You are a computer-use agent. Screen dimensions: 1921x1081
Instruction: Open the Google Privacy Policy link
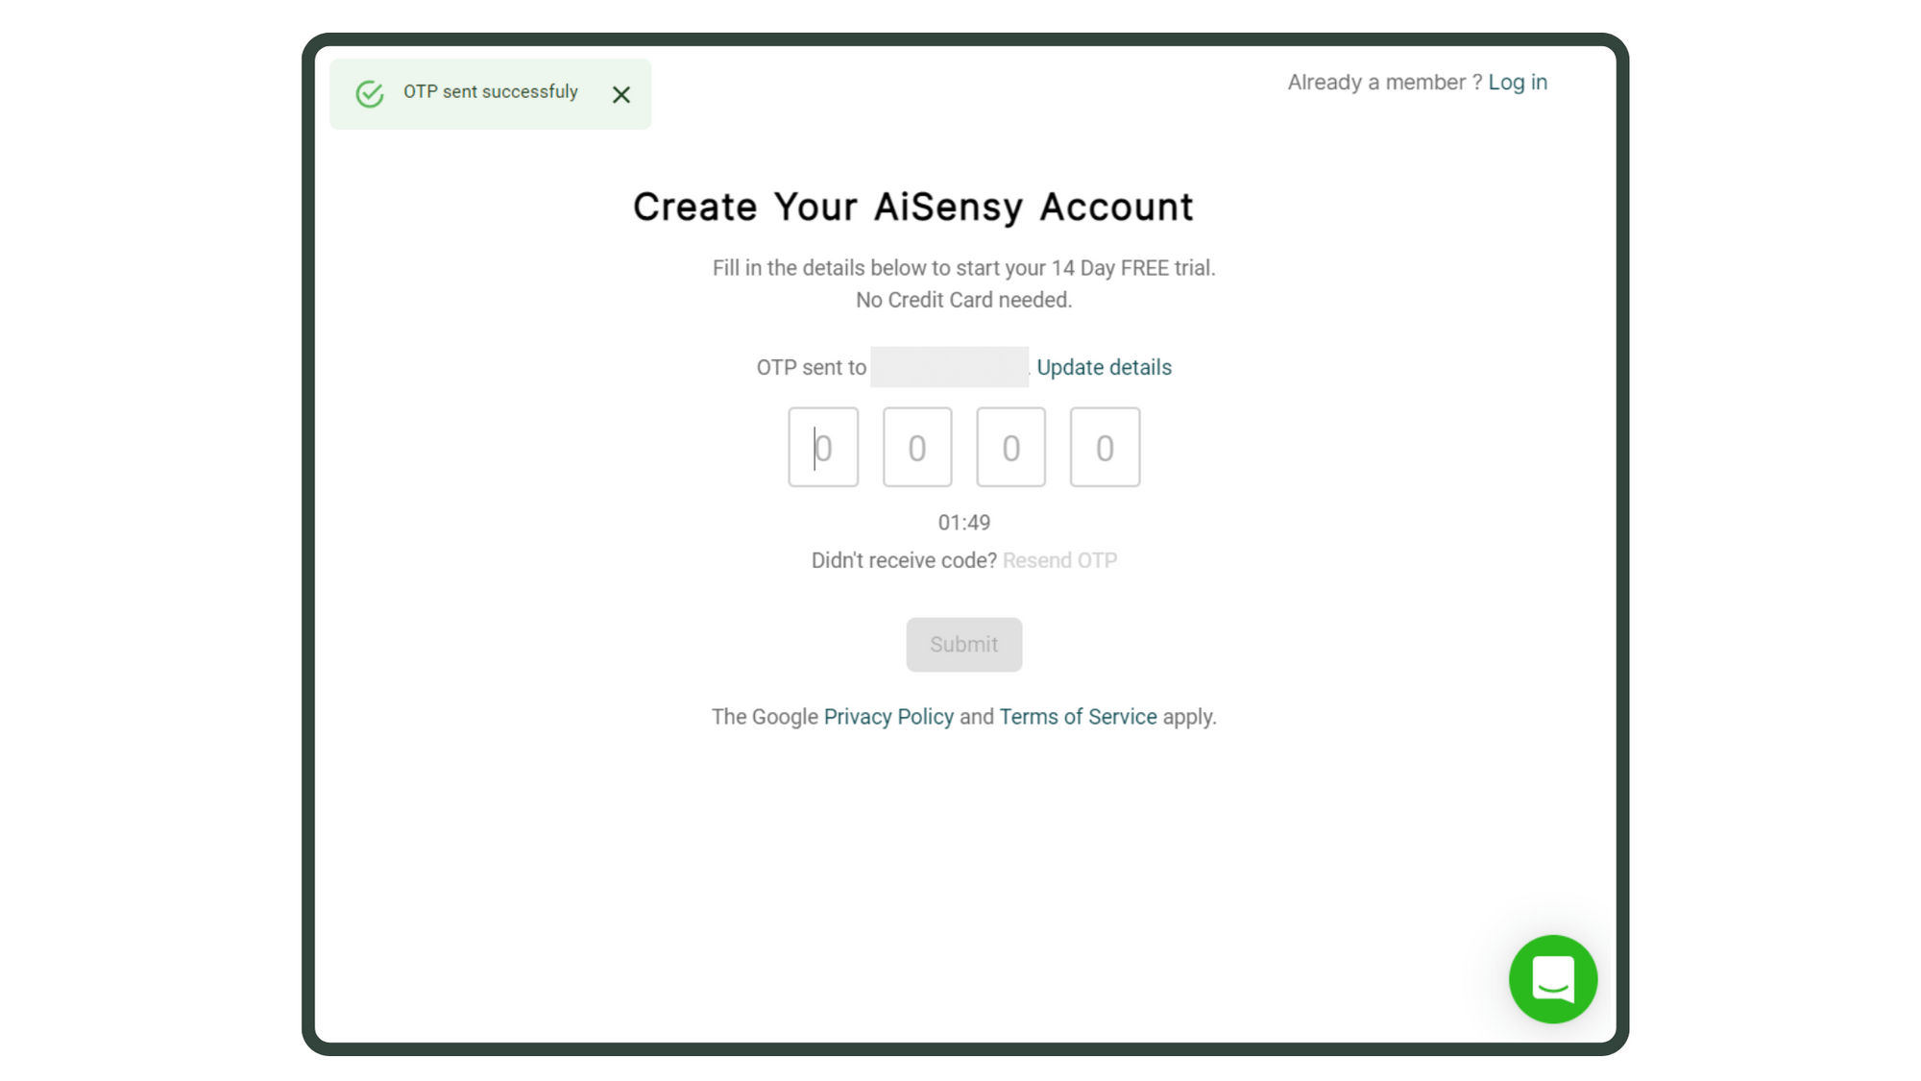(888, 717)
